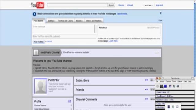Click the Close link at right of tabs
The image size is (196, 110).
click(x=160, y=20)
